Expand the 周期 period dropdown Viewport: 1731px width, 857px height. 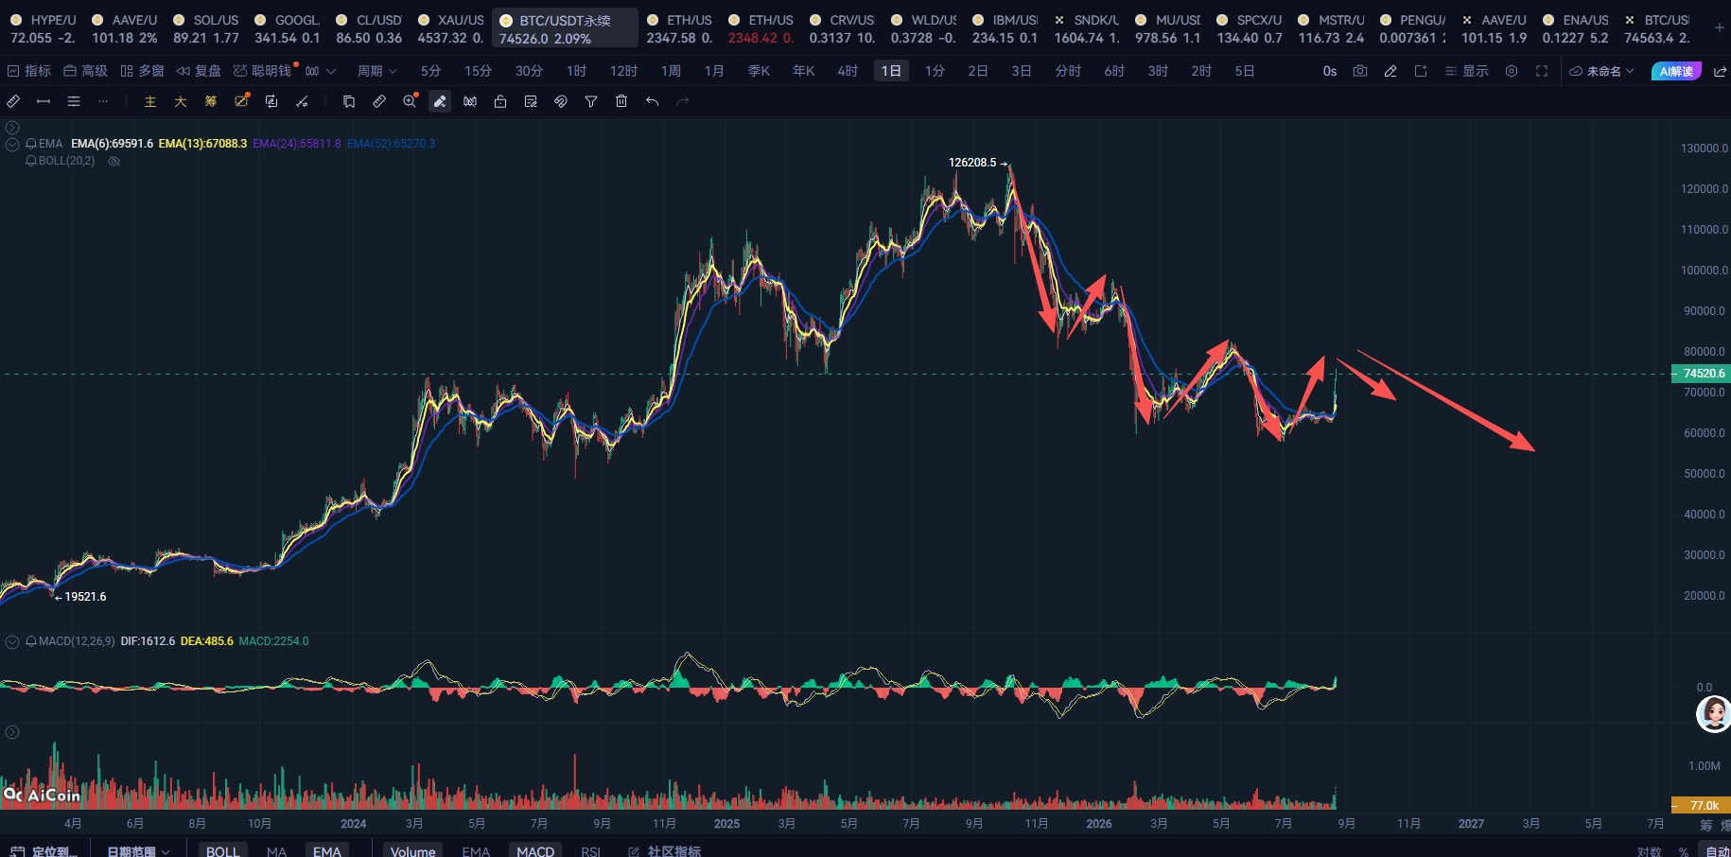376,71
